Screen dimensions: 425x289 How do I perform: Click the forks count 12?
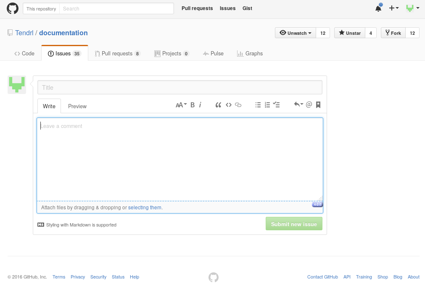point(412,33)
